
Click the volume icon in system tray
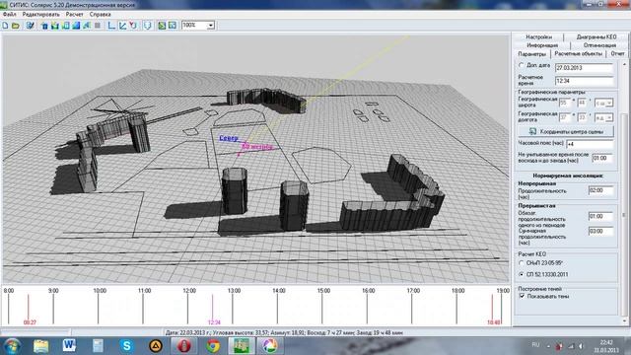click(581, 346)
